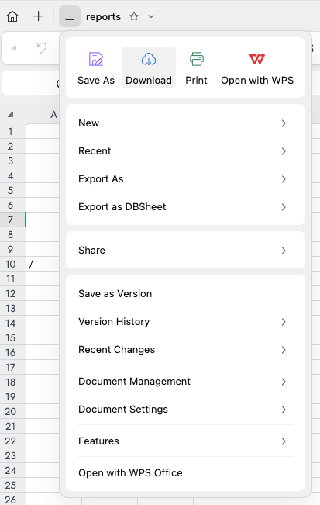This screenshot has height=505, width=320.
Task: Open Document Settings entry
Action: click(185, 410)
